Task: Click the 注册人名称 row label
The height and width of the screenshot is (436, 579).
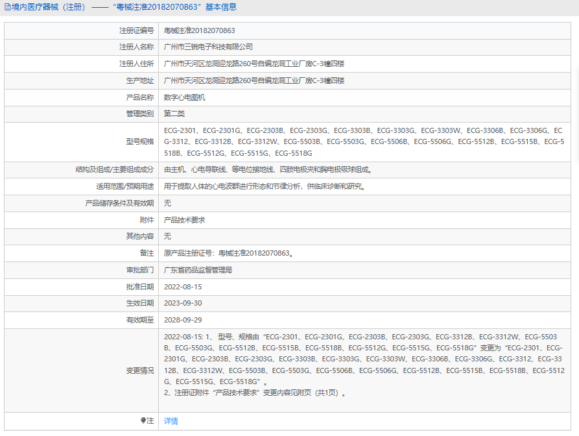Action: click(x=136, y=47)
